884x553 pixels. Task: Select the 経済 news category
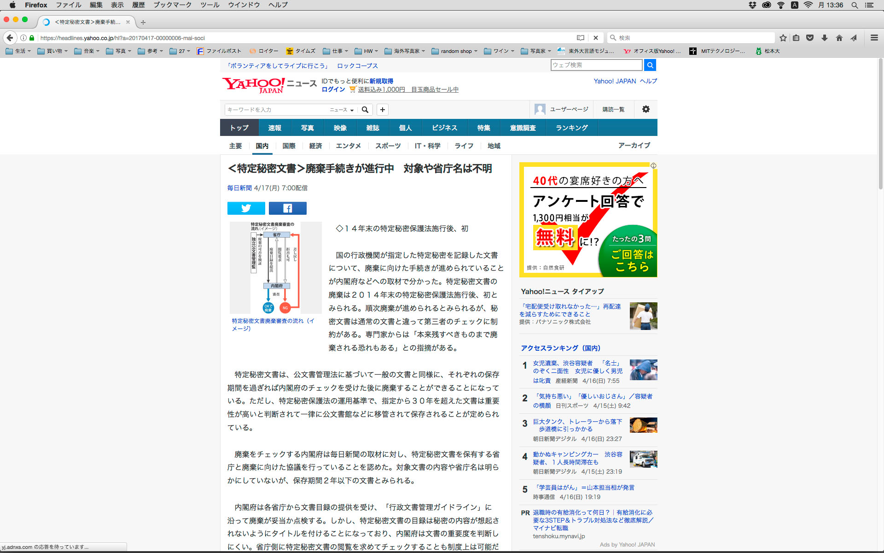pos(315,146)
